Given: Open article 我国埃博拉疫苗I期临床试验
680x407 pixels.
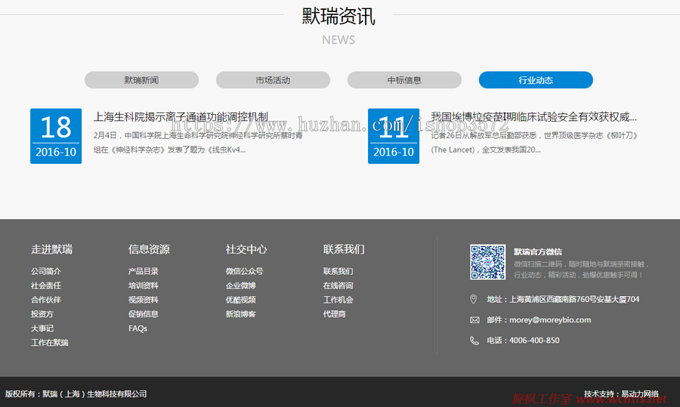Looking at the screenshot, I should (x=533, y=116).
